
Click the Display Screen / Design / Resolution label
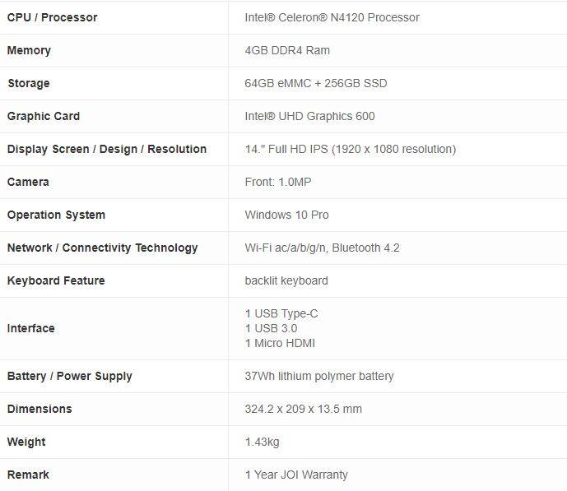click(x=107, y=149)
